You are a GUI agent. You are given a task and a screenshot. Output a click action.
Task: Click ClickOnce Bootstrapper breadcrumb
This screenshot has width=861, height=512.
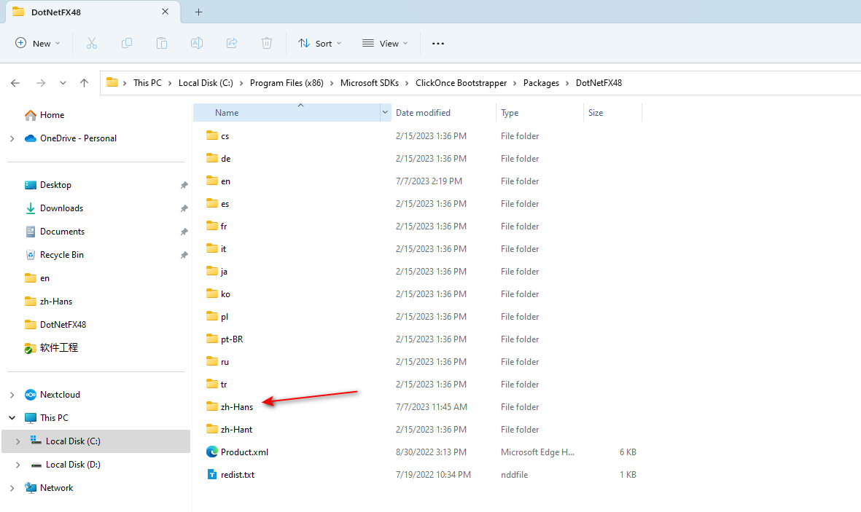pos(461,83)
